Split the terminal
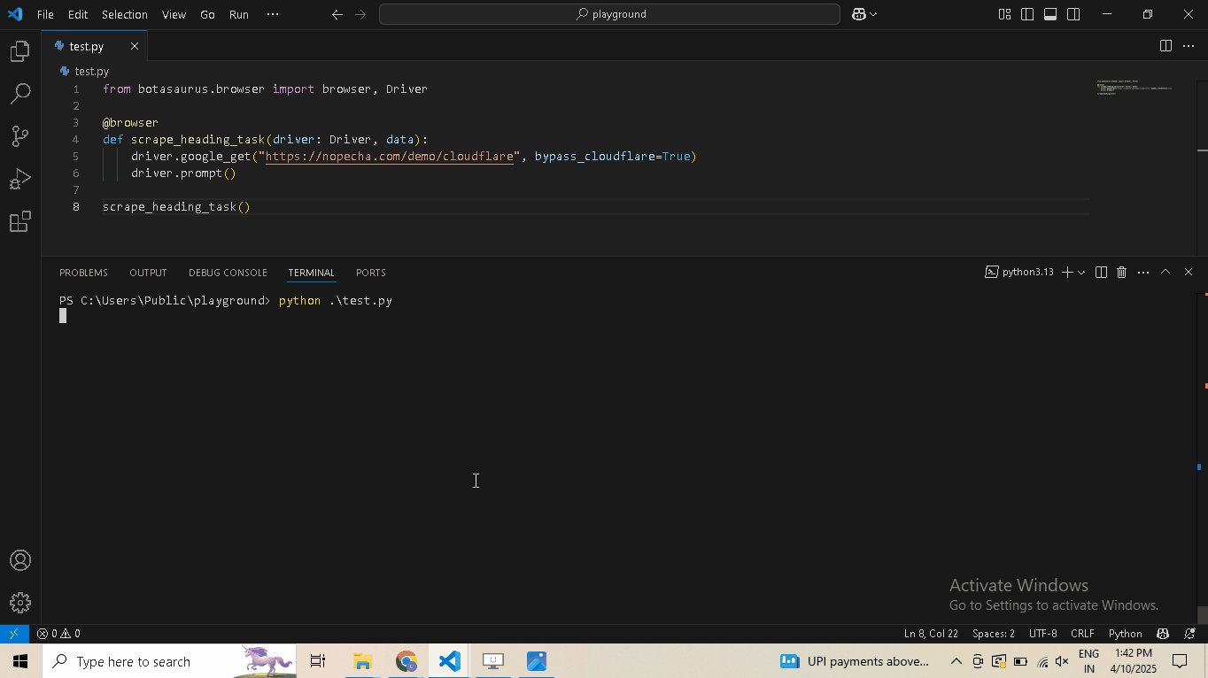Image resolution: width=1208 pixels, height=678 pixels. [1100, 272]
